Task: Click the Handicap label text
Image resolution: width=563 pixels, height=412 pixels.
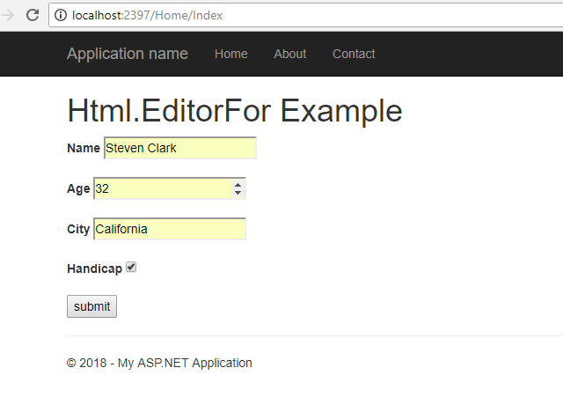Action: [94, 269]
